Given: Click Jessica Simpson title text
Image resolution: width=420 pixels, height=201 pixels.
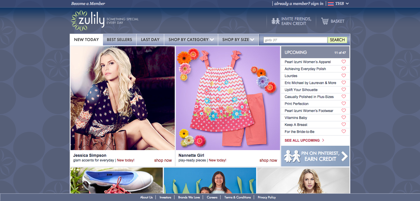Looking at the screenshot, I should (90, 155).
